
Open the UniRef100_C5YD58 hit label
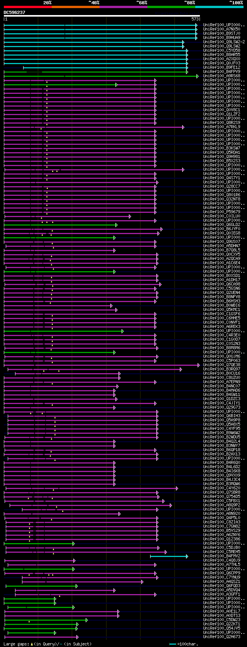coord(222,51)
